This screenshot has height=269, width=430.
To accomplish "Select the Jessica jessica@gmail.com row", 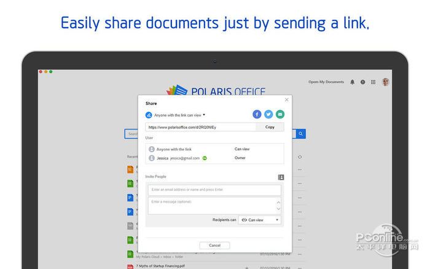I will pos(214,158).
